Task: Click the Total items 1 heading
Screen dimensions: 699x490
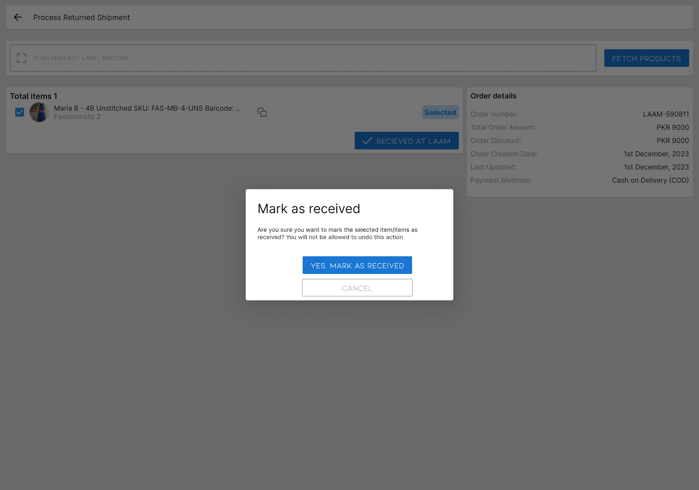Action: pyautogui.click(x=33, y=96)
